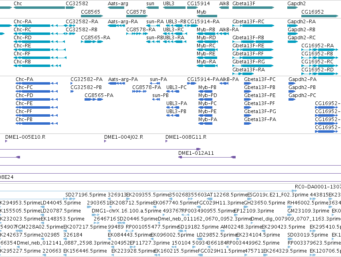Click EST DMG1-chrX.16.100.a.5prime
This screenshot has width=341, height=257.
(x=95, y=215)
